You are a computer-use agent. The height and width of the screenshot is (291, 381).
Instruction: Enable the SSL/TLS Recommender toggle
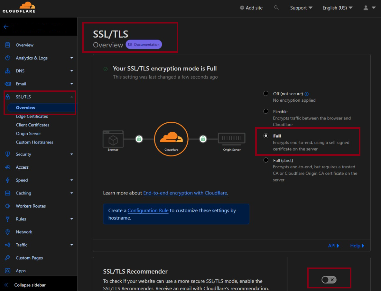[329, 280]
